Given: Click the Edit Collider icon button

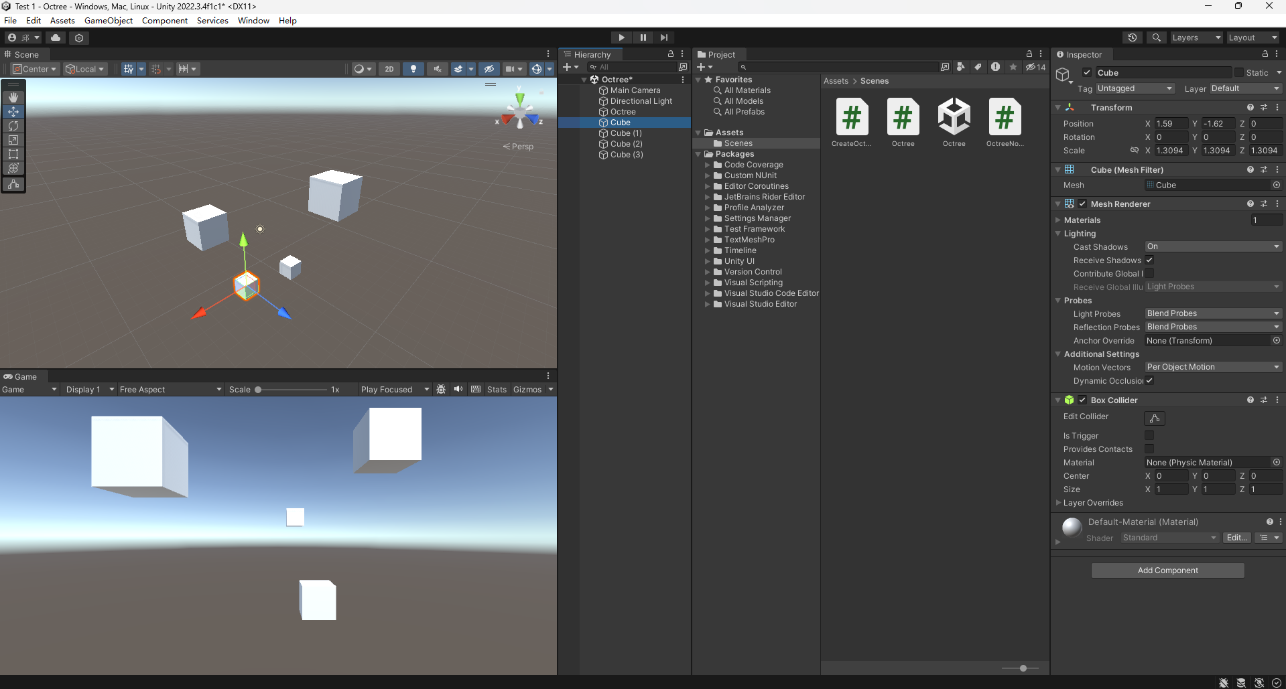Looking at the screenshot, I should (x=1155, y=418).
